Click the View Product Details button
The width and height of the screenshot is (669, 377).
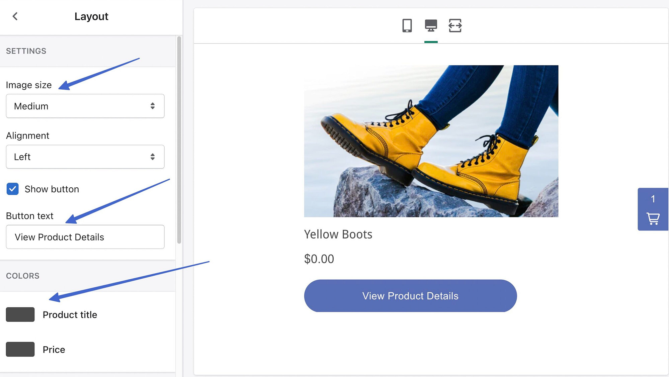pos(410,296)
